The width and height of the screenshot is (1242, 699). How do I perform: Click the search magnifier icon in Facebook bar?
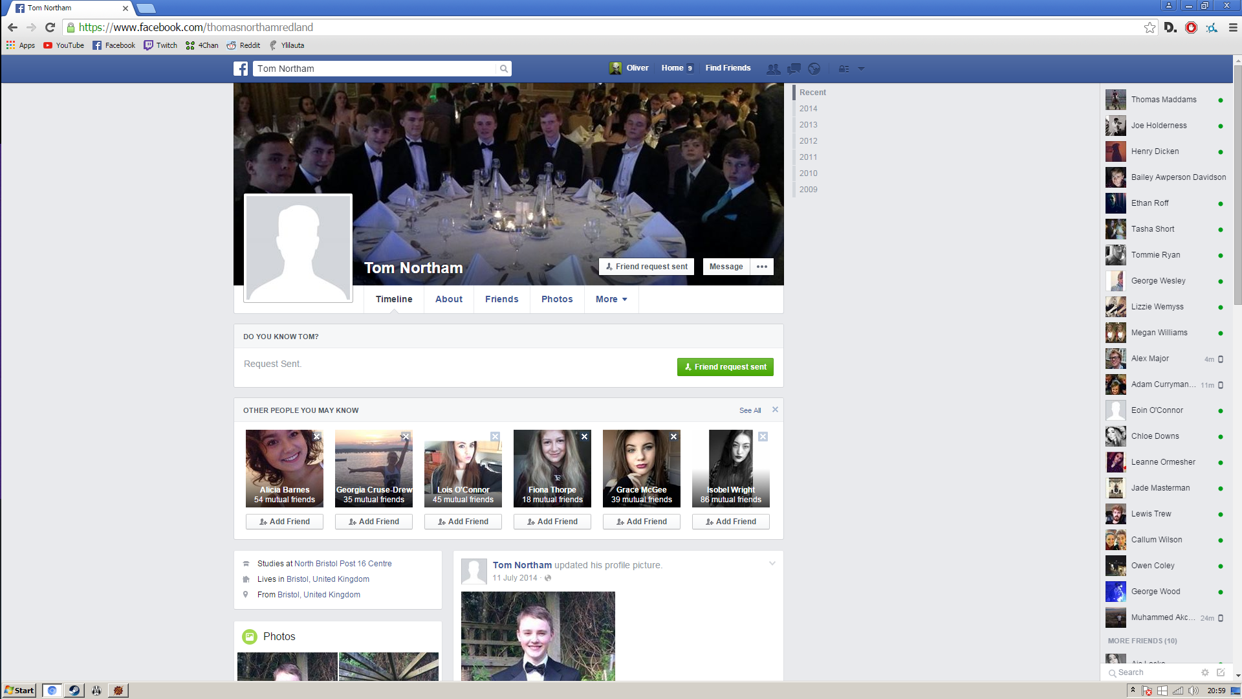503,69
